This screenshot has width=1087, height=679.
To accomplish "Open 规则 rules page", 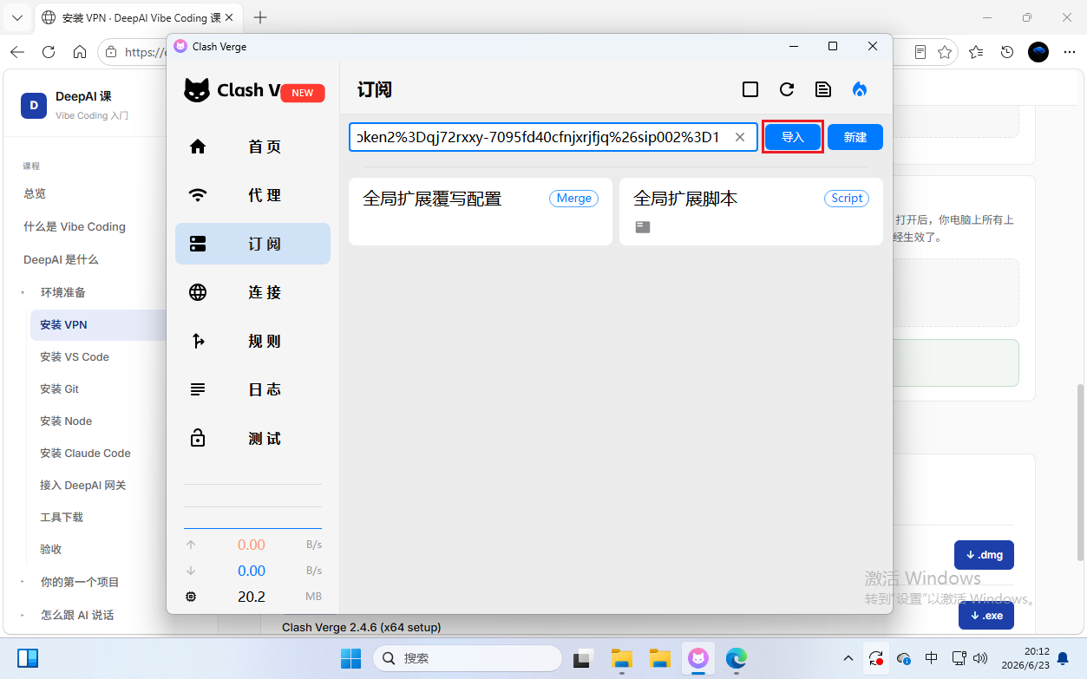I will pos(252,341).
